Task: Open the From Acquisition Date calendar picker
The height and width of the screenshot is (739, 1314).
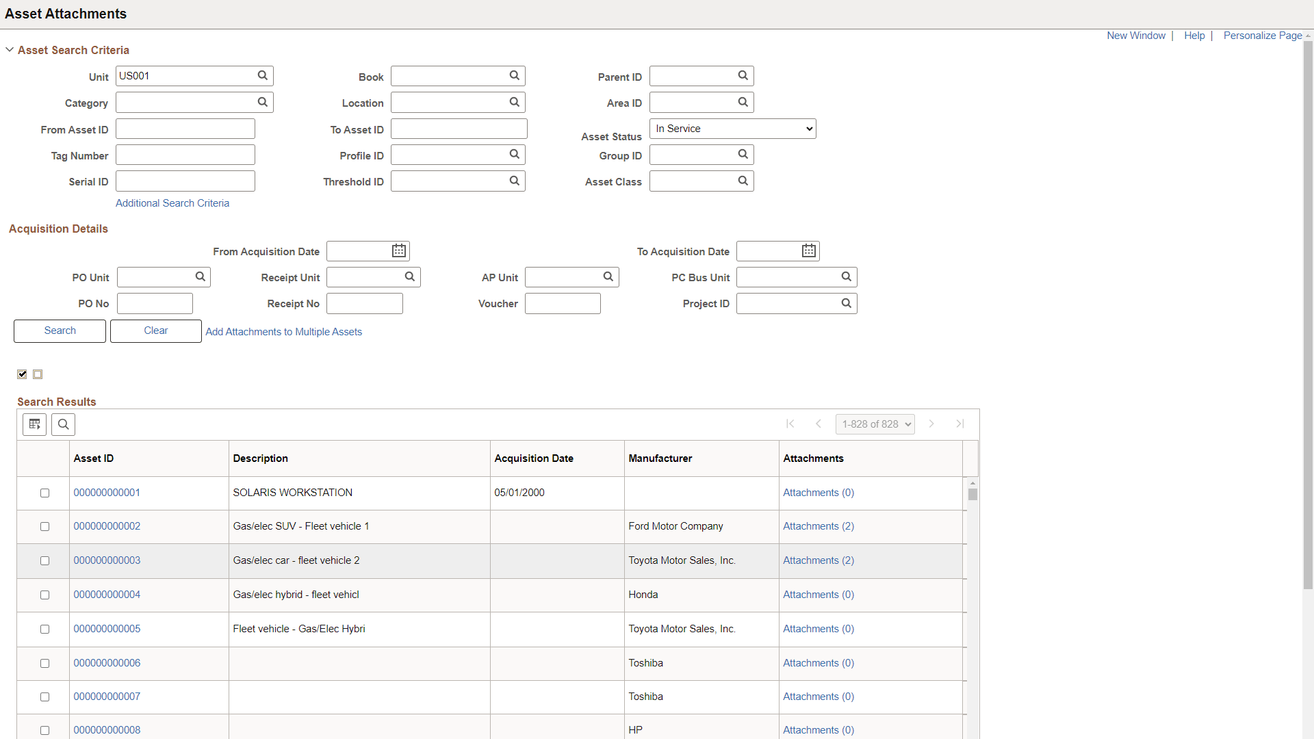Action: (399, 251)
